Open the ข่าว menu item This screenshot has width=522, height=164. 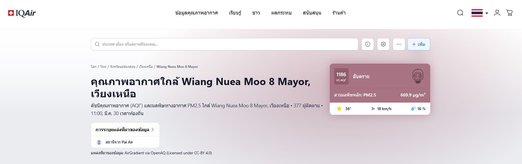point(256,13)
